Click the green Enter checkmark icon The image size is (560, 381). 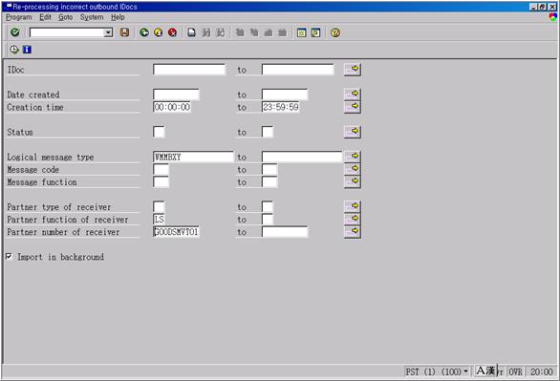(15, 32)
